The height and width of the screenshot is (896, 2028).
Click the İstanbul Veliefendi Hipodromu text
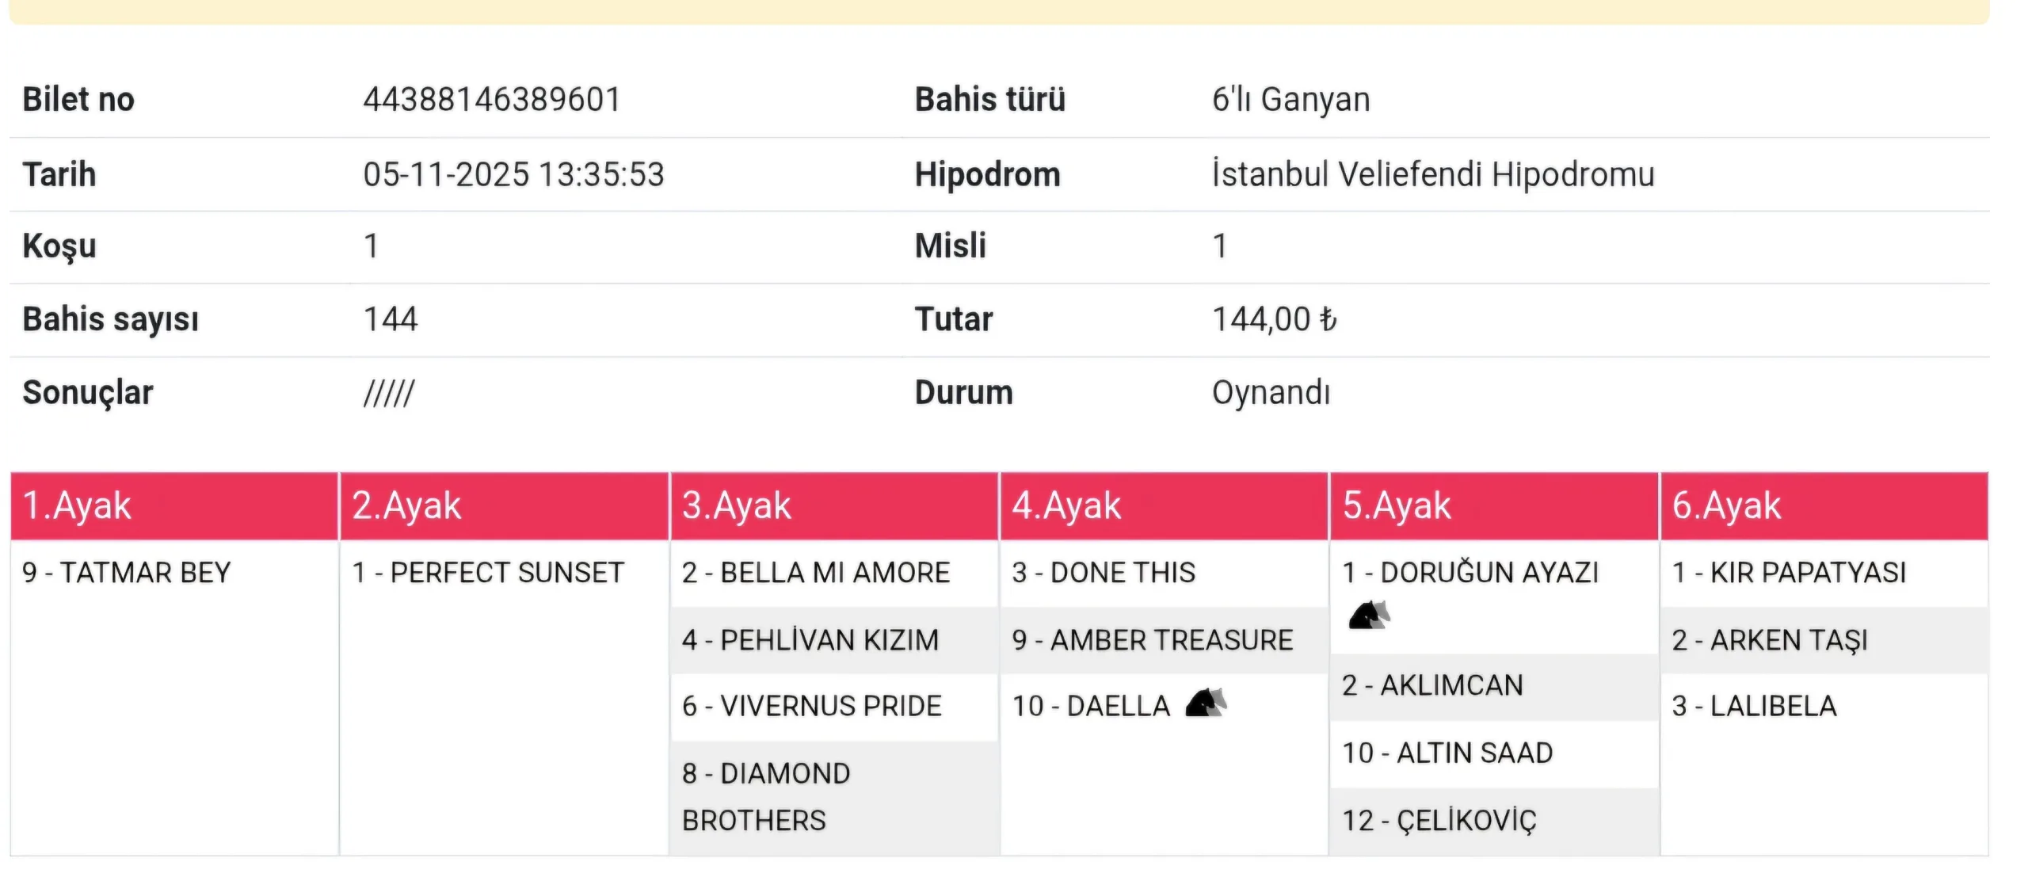1433,174
